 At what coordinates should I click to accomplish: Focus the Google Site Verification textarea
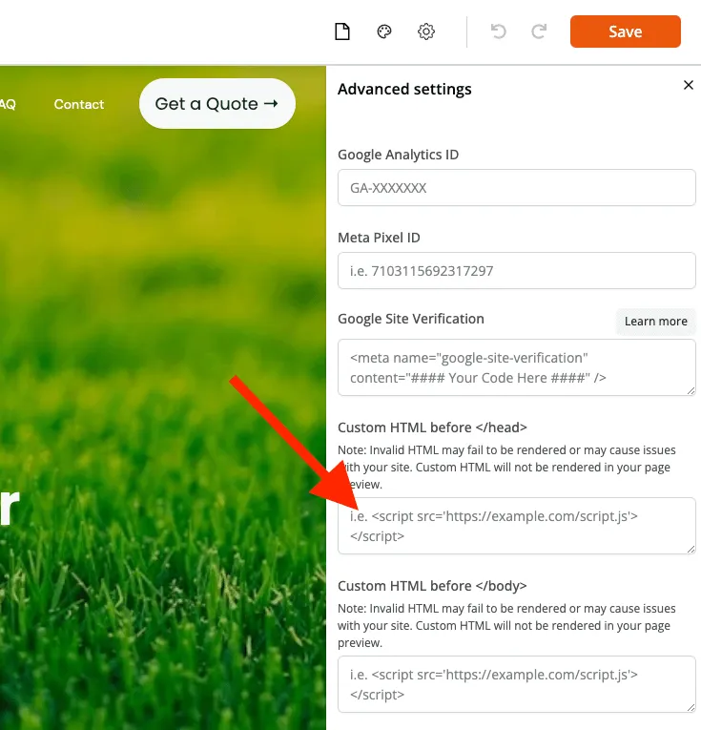click(516, 367)
